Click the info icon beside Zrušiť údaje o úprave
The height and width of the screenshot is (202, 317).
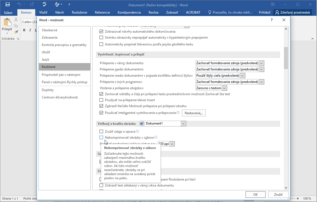(137, 131)
